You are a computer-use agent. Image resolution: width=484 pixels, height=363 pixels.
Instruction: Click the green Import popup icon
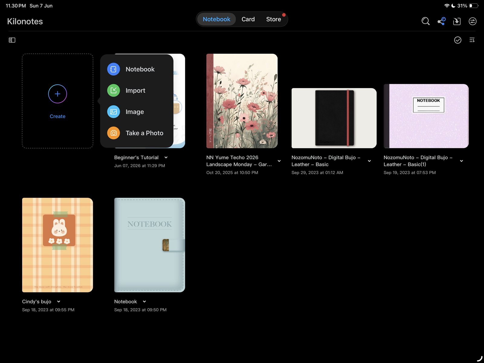point(113,91)
